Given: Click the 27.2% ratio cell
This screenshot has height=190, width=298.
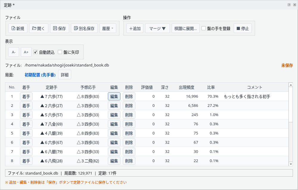Looking at the screenshot, I should click(213, 106).
